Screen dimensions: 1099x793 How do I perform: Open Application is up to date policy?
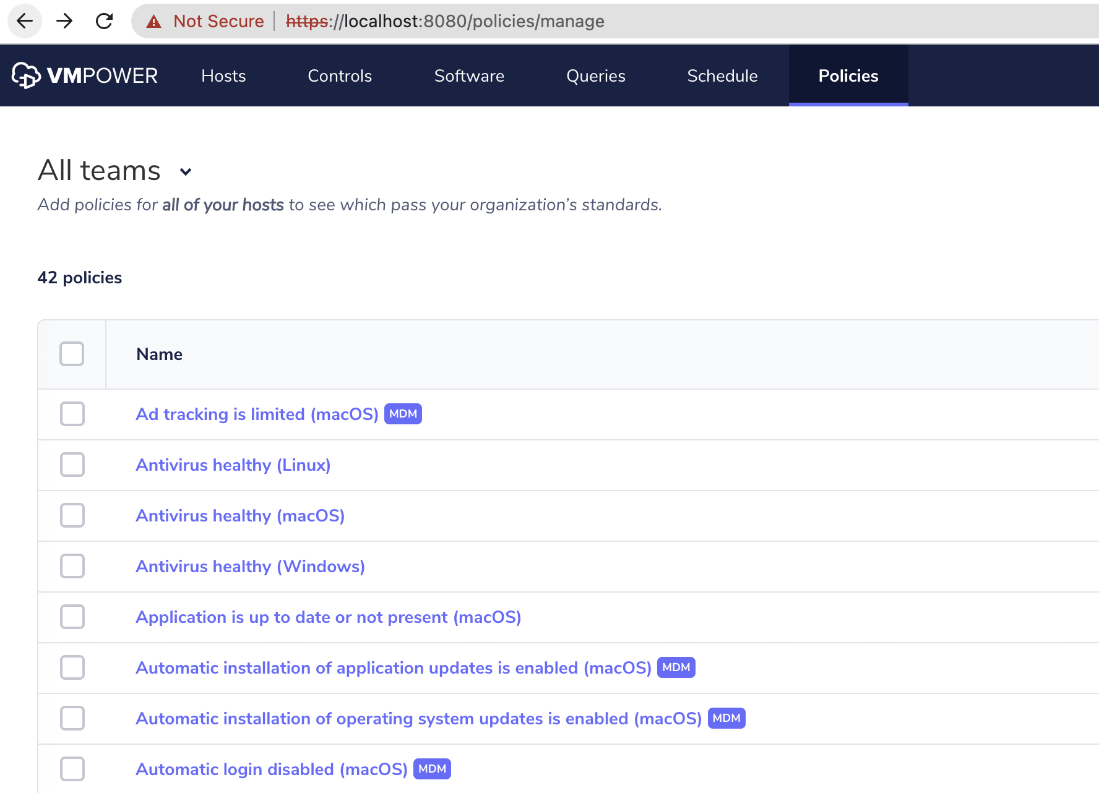pyautogui.click(x=329, y=617)
